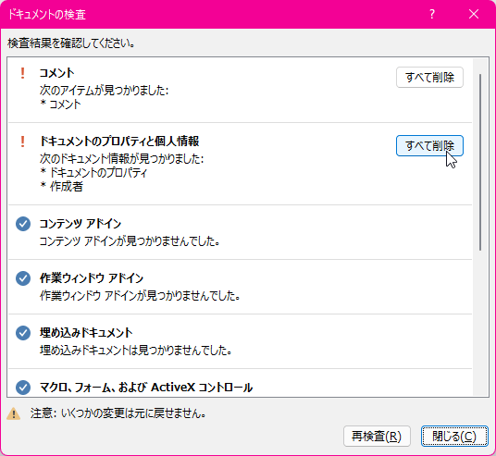The width and height of the screenshot is (496, 456).
Task: Click the '* コメント' list entry
Action: 61,104
